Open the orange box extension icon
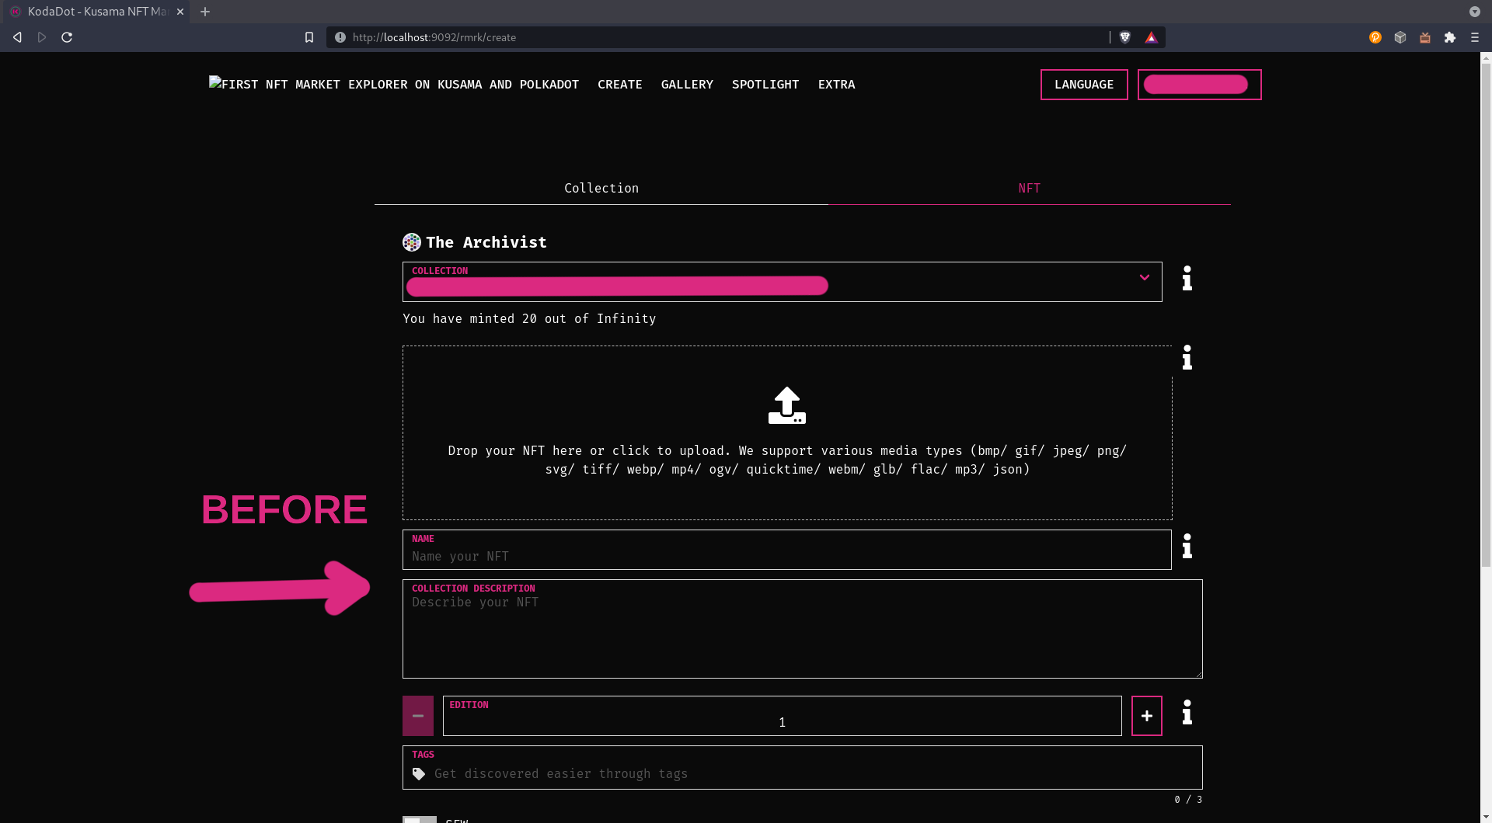The width and height of the screenshot is (1492, 823). click(1425, 37)
